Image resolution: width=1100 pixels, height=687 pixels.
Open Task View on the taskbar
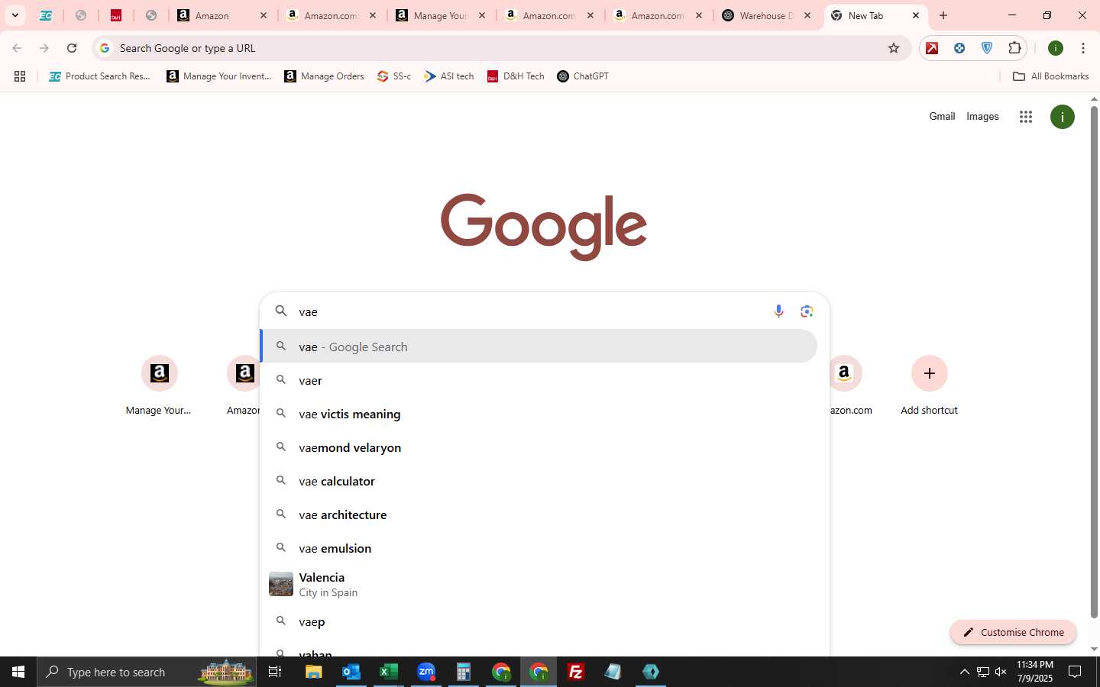(275, 672)
